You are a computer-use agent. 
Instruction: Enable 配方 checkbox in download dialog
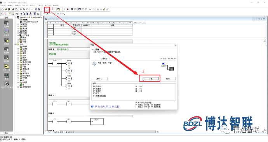coord(94,94)
